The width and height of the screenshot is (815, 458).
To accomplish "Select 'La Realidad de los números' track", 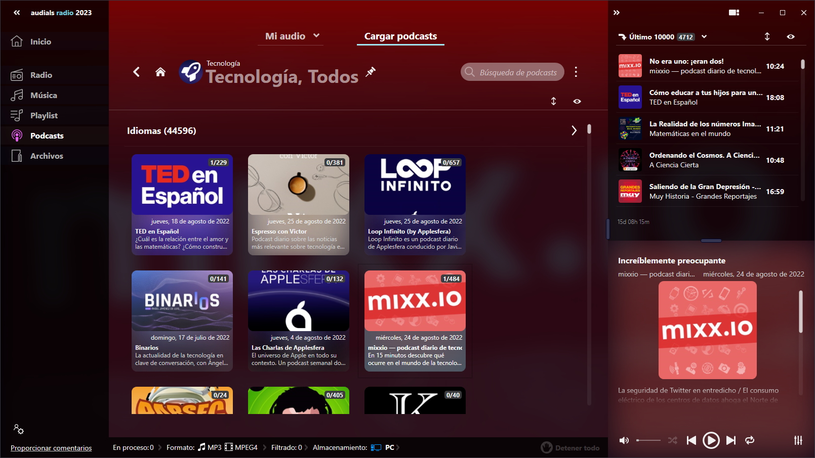I will tap(708, 128).
